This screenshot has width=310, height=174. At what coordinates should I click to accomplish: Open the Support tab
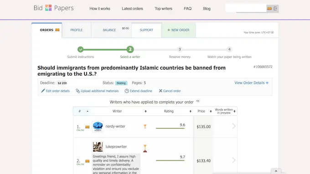pos(146,30)
